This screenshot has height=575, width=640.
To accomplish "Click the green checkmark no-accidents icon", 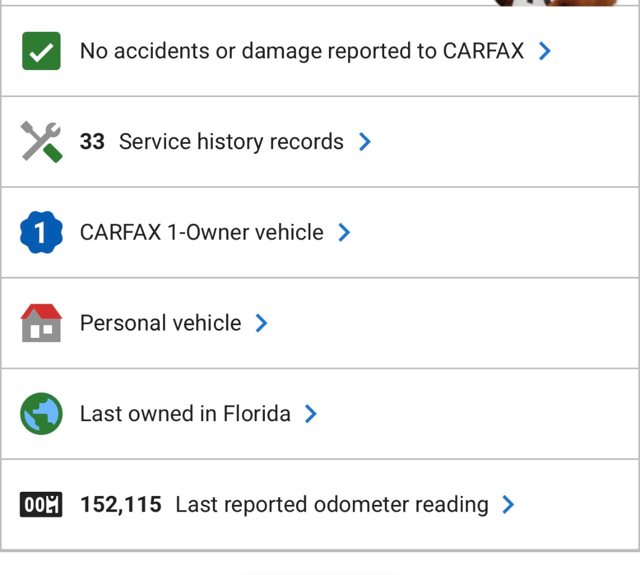I will click(41, 51).
